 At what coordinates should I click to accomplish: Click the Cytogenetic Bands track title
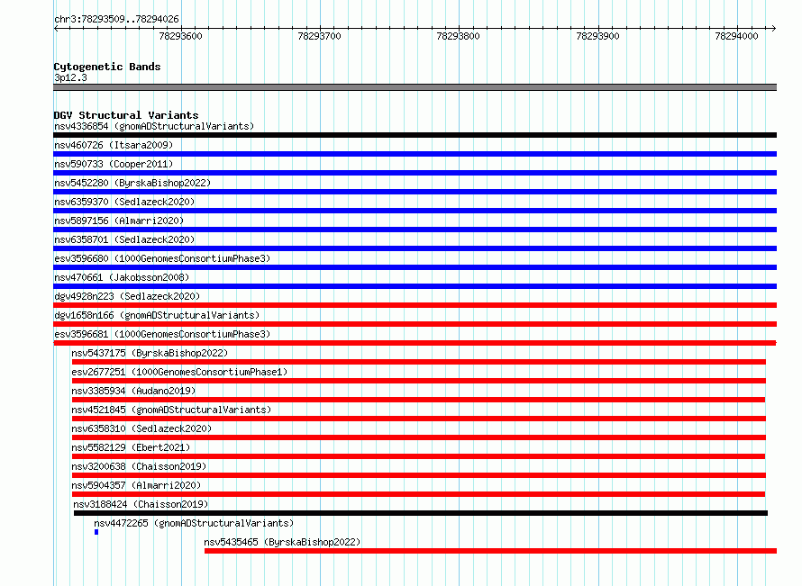pyautogui.click(x=107, y=67)
